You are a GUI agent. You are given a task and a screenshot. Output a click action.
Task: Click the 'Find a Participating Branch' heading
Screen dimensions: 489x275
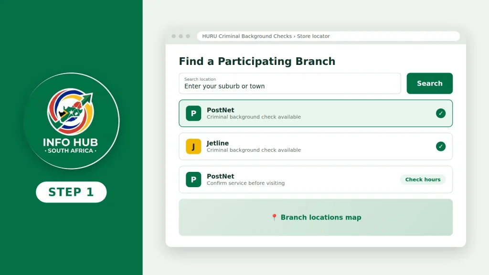click(x=257, y=61)
